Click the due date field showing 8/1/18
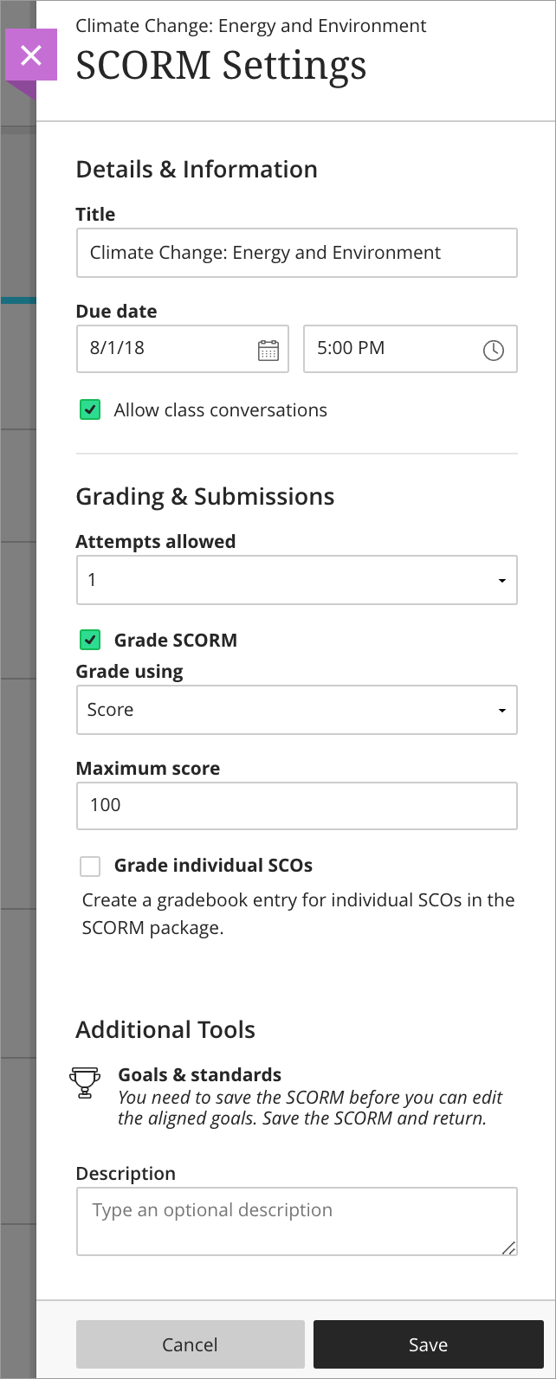 click(x=165, y=349)
